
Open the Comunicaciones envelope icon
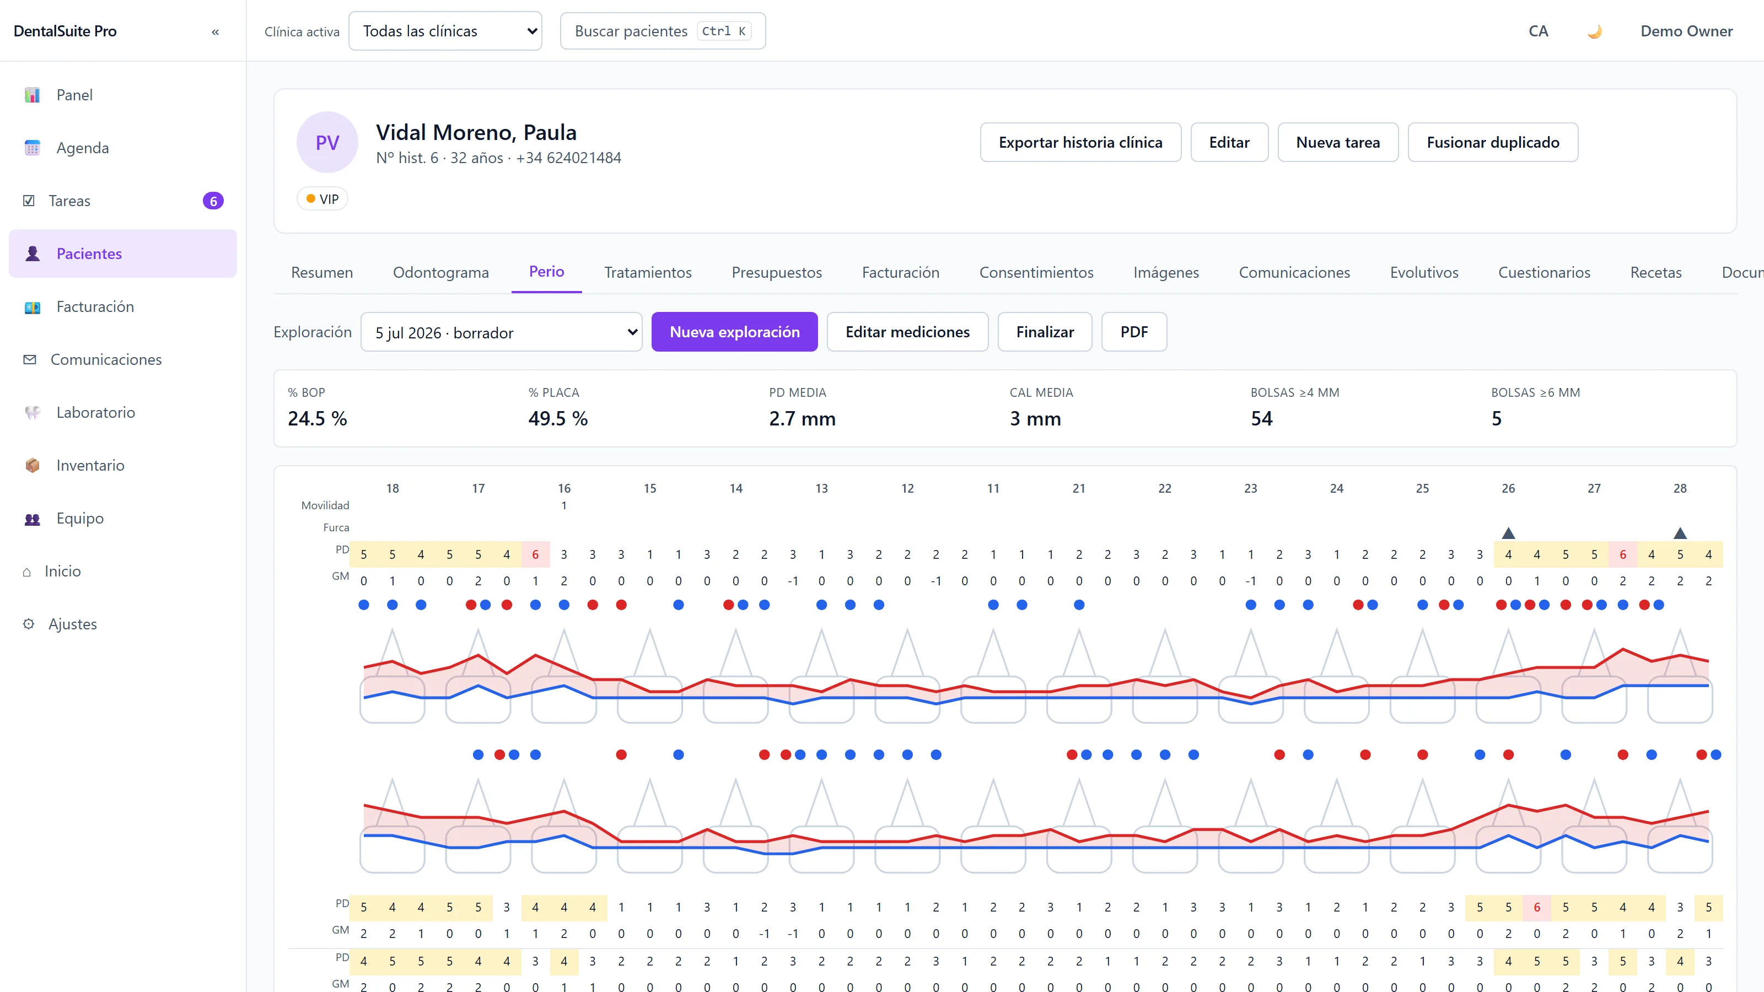(29, 359)
